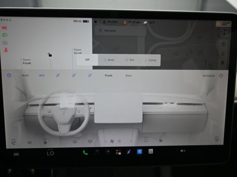Image resolution: width=237 pixels, height=177 pixels.
Task: Tap the red seatbelt warning icon
Action: coord(6,50)
